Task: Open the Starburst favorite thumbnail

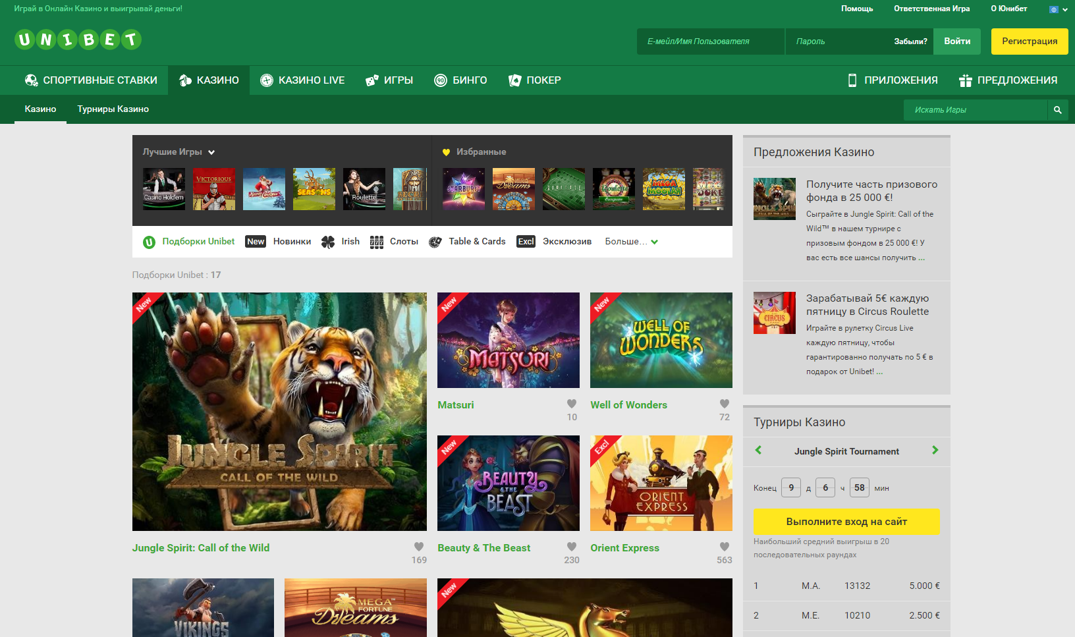Action: [x=464, y=189]
